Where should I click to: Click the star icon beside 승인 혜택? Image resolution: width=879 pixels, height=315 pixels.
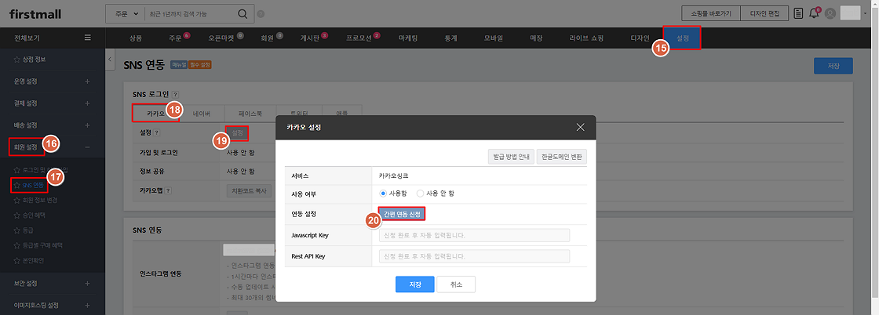click(16, 215)
